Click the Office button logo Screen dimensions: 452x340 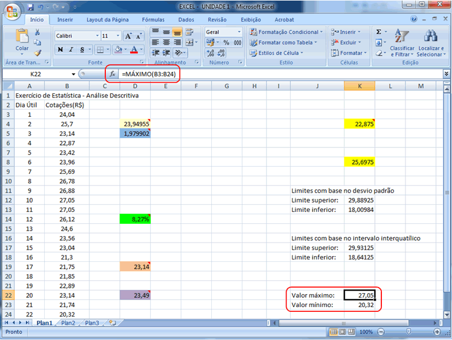pos(12,11)
